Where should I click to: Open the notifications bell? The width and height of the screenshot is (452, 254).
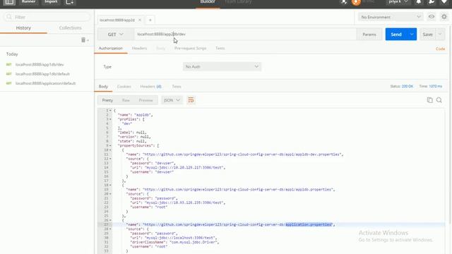[x=419, y=2]
